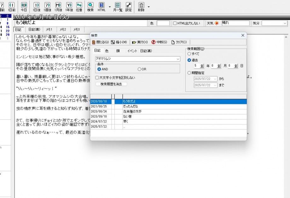The image size is (290, 198).
Task: Click calendar date 29
Action: tap(8, 35)
